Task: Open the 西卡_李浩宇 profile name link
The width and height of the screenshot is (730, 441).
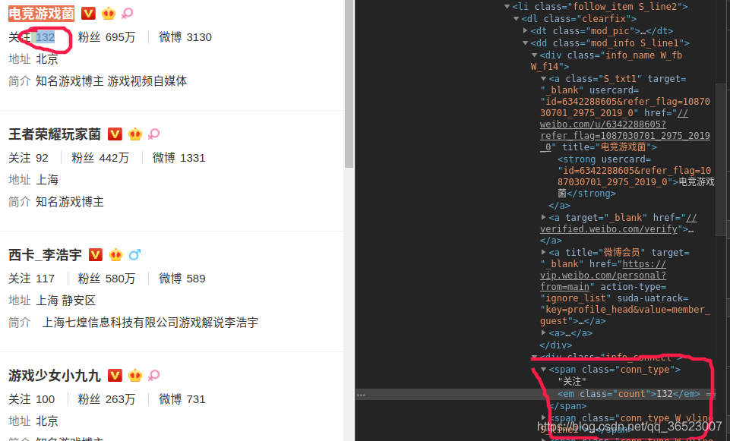Action: [45, 255]
